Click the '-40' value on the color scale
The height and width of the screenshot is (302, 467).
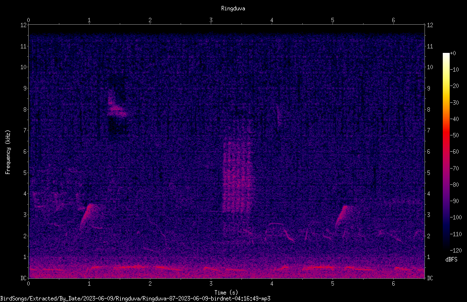pos(455,119)
